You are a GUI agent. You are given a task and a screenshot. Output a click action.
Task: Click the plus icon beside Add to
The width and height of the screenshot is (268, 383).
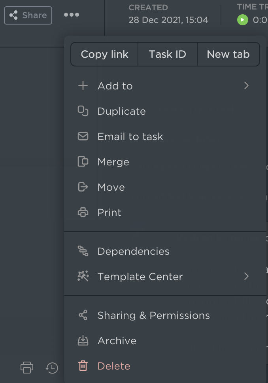83,86
